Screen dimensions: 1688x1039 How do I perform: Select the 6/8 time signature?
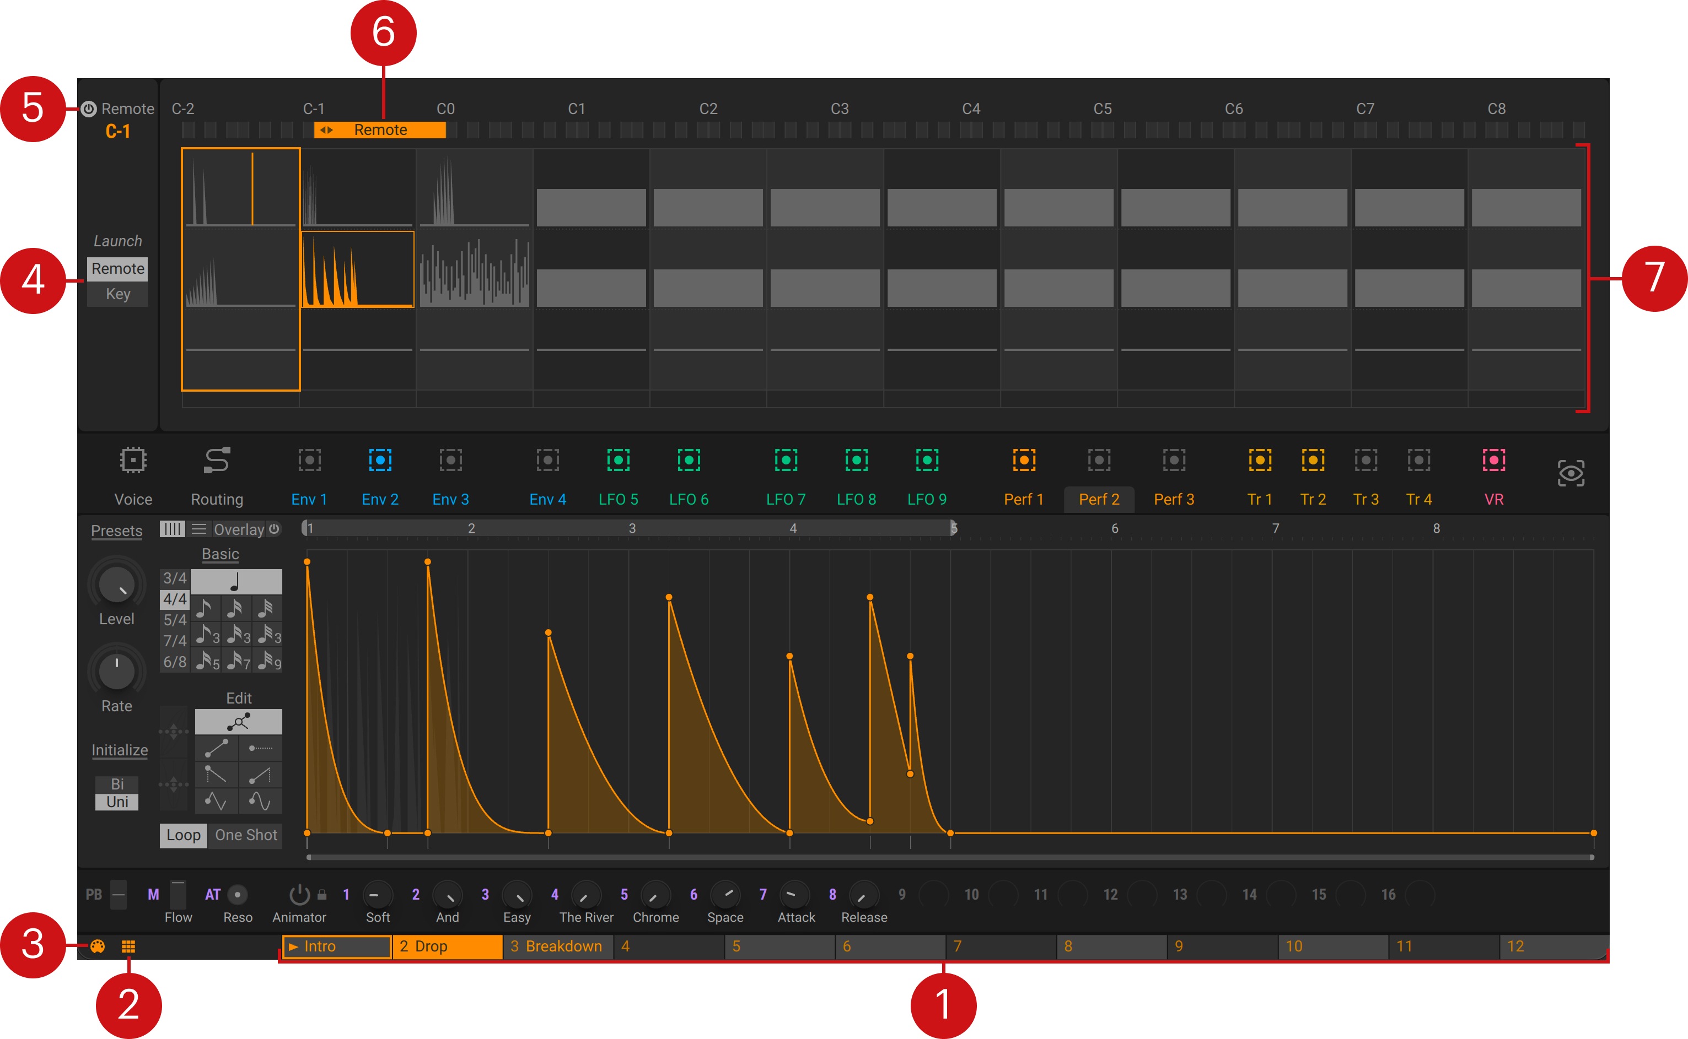point(175,662)
